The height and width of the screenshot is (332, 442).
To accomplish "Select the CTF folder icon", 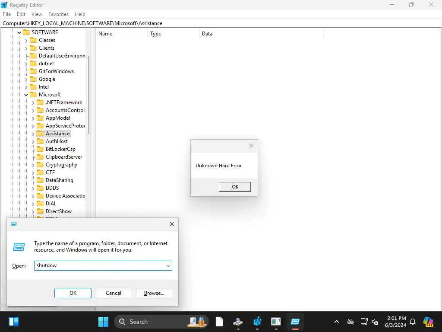I will (x=40, y=172).
